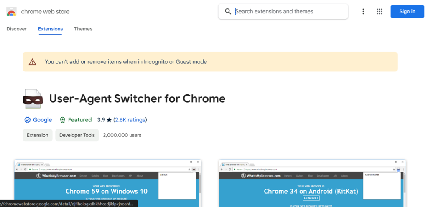Image resolution: width=428 pixels, height=207 pixels.
Task: Click the Sign in button
Action: pyautogui.click(x=407, y=11)
